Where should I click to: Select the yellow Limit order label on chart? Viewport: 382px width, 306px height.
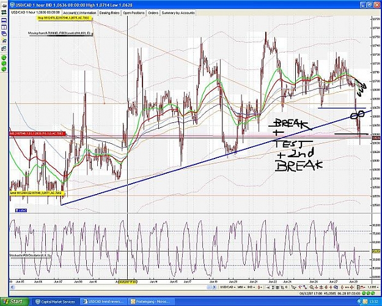(37, 193)
